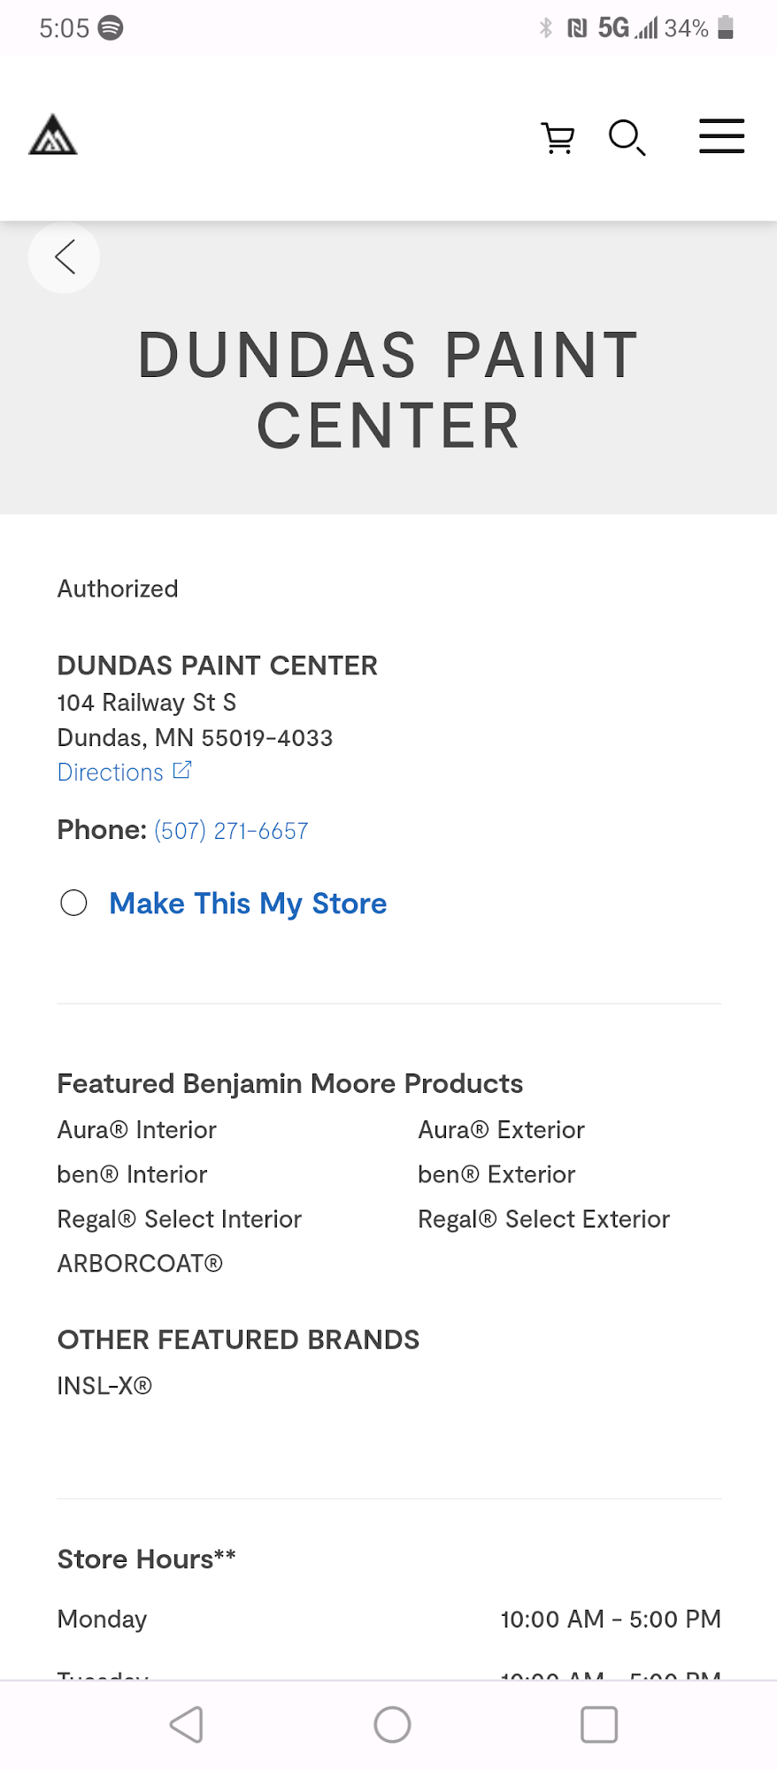The height and width of the screenshot is (1770, 777).
Task: Tap the Spotify icon in status bar
Action: coord(111,28)
